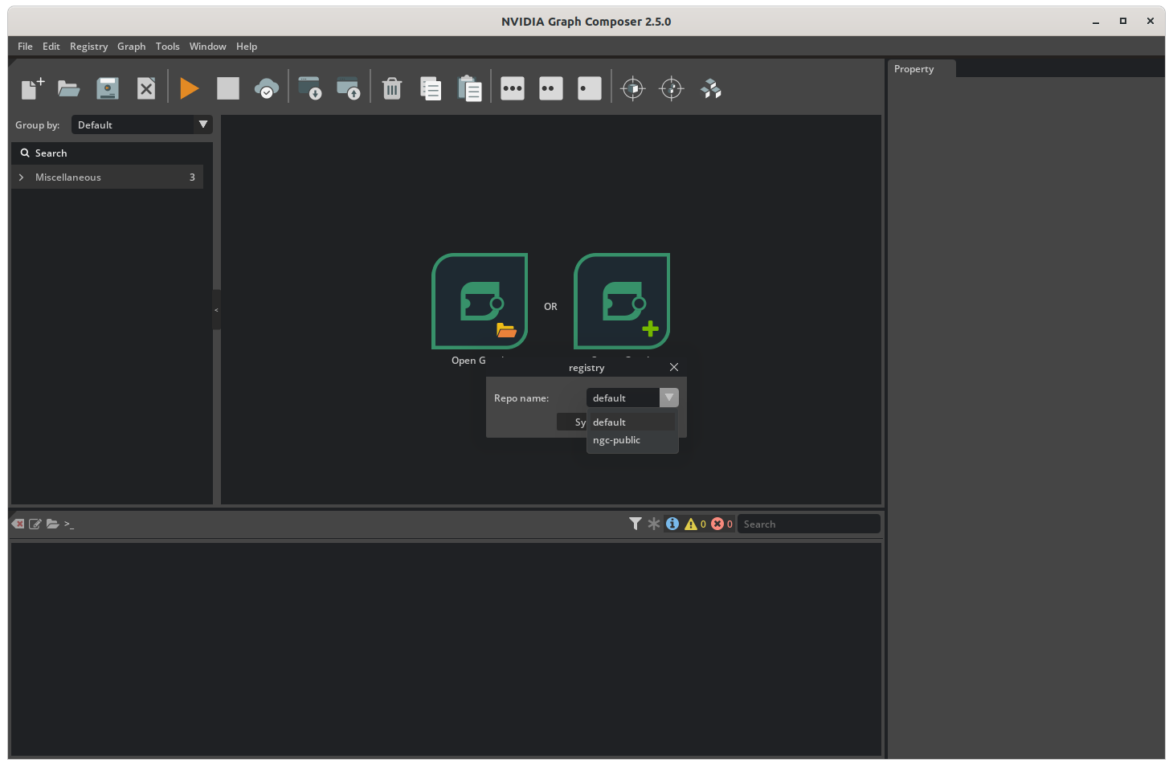
Task: Click the open folder toolbar icon
Action: point(69,88)
